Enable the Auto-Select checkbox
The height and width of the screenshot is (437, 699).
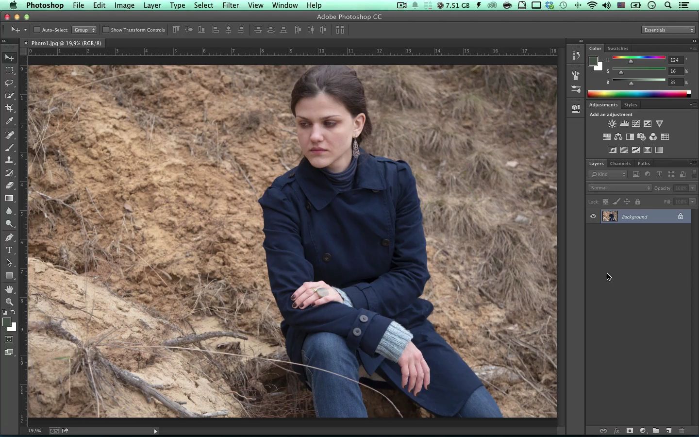pos(36,30)
